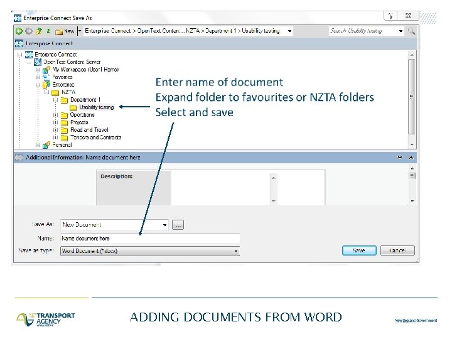The height and width of the screenshot is (339, 452).
Task: Select My Workspace (User1 Home)
Action: 85,70
